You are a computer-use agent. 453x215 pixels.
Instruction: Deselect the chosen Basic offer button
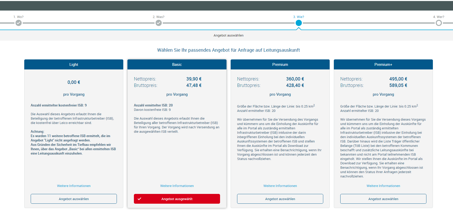[177, 199]
